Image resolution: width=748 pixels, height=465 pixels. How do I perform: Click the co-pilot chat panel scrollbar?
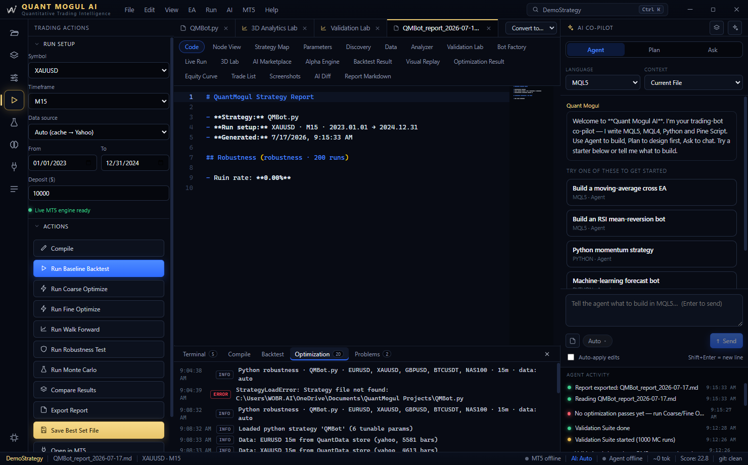point(745,173)
